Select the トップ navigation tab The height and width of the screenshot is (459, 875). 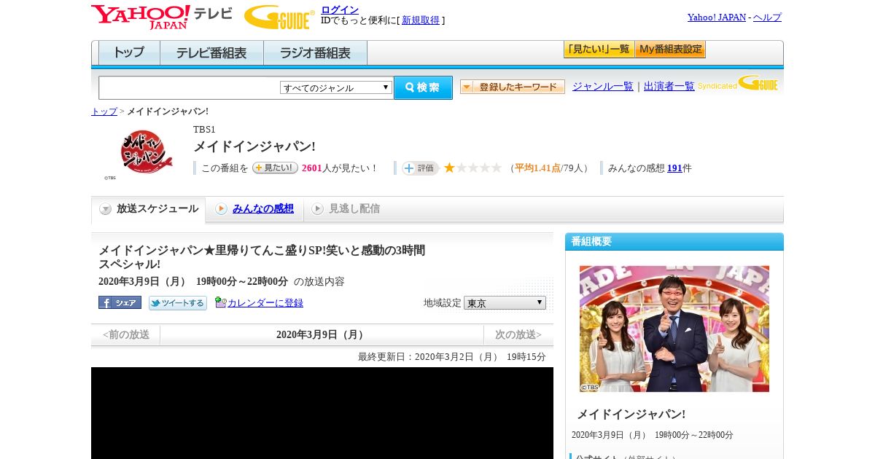click(x=129, y=53)
